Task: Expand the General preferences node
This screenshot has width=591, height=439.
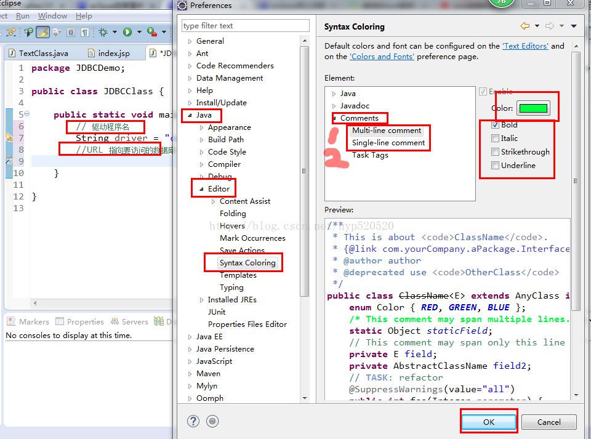Action: pos(190,41)
